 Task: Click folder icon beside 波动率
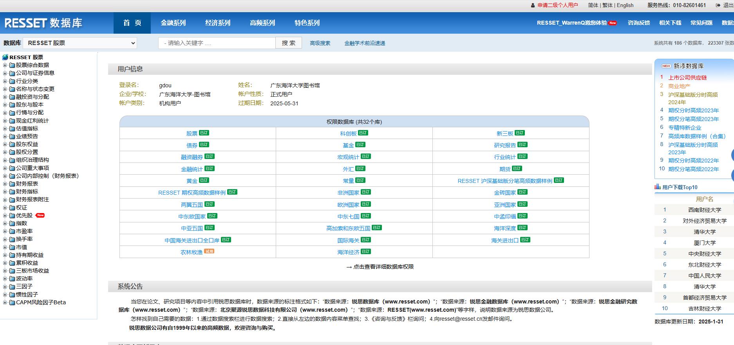pos(12,279)
